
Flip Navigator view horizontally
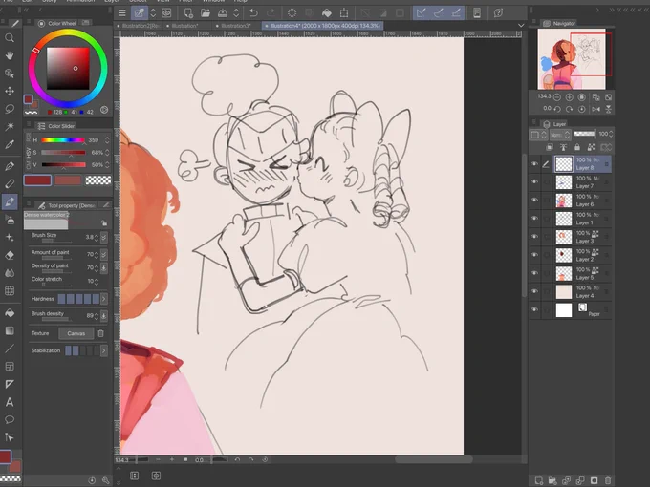(596, 109)
